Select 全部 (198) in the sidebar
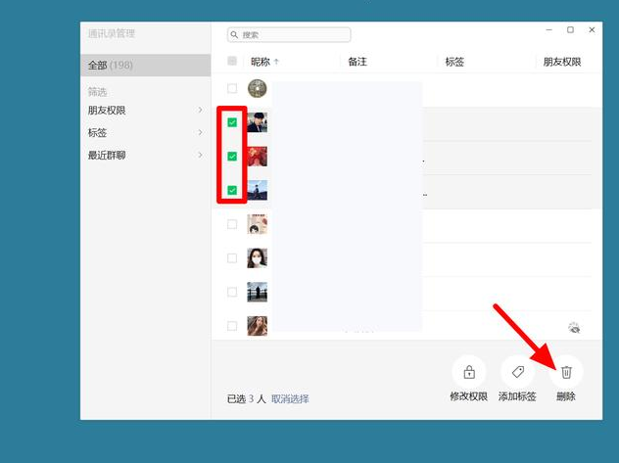The height and width of the screenshot is (463, 619). [x=145, y=65]
